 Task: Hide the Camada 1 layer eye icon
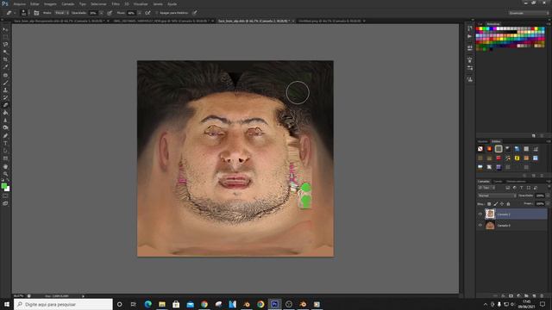(480, 214)
